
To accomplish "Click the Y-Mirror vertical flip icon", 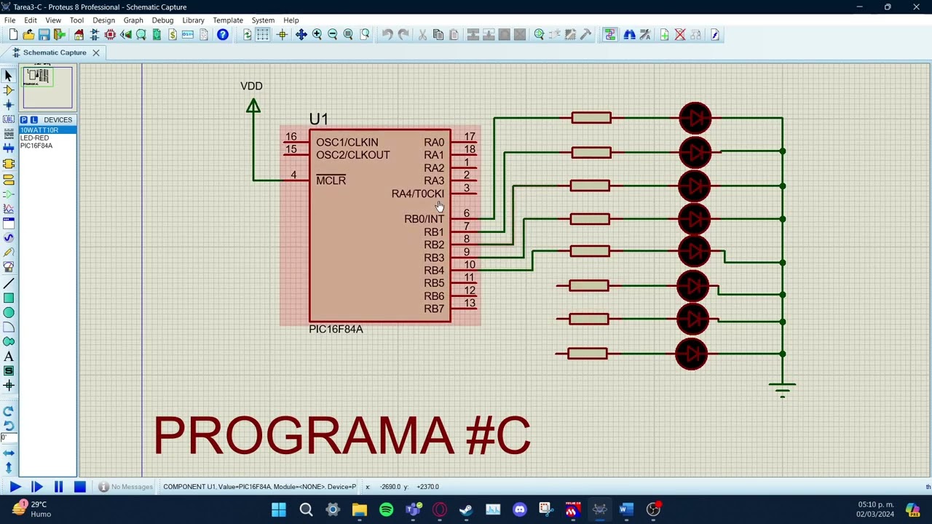I will (x=9, y=468).
